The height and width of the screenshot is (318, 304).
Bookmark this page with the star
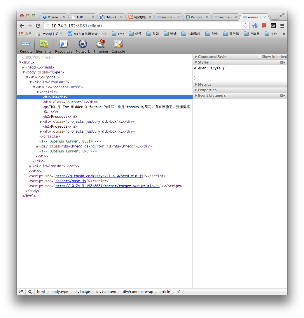pos(245,26)
